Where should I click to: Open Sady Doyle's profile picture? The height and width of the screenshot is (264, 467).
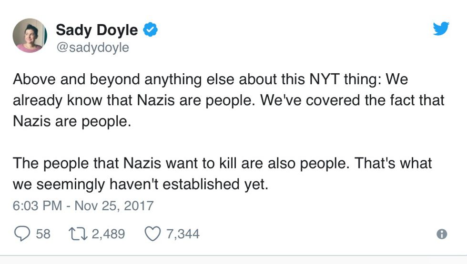point(30,36)
